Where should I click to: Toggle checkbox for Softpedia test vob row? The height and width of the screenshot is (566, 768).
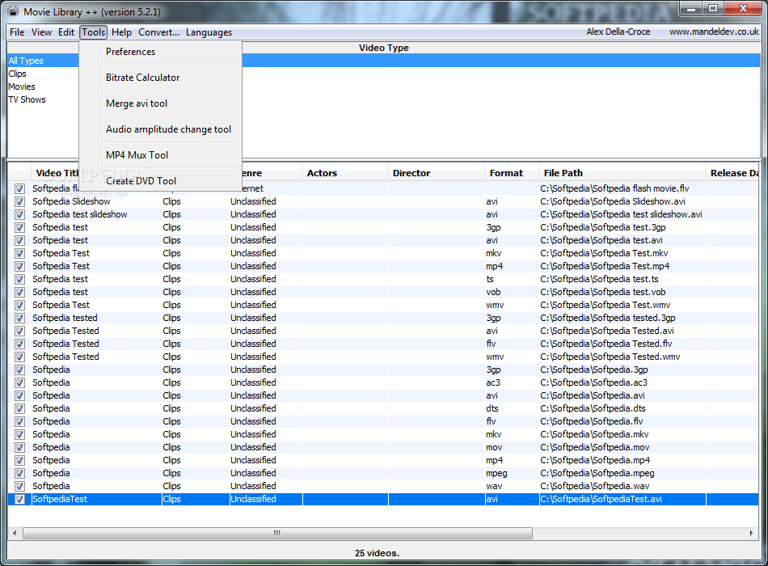pos(19,293)
